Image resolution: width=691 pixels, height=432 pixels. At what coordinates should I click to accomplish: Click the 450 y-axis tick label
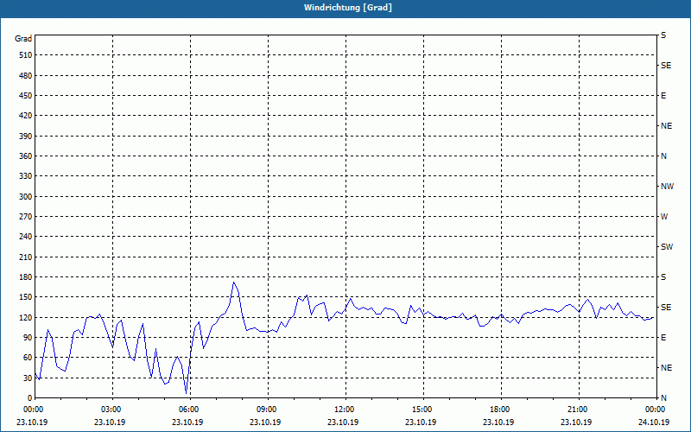(x=26, y=96)
